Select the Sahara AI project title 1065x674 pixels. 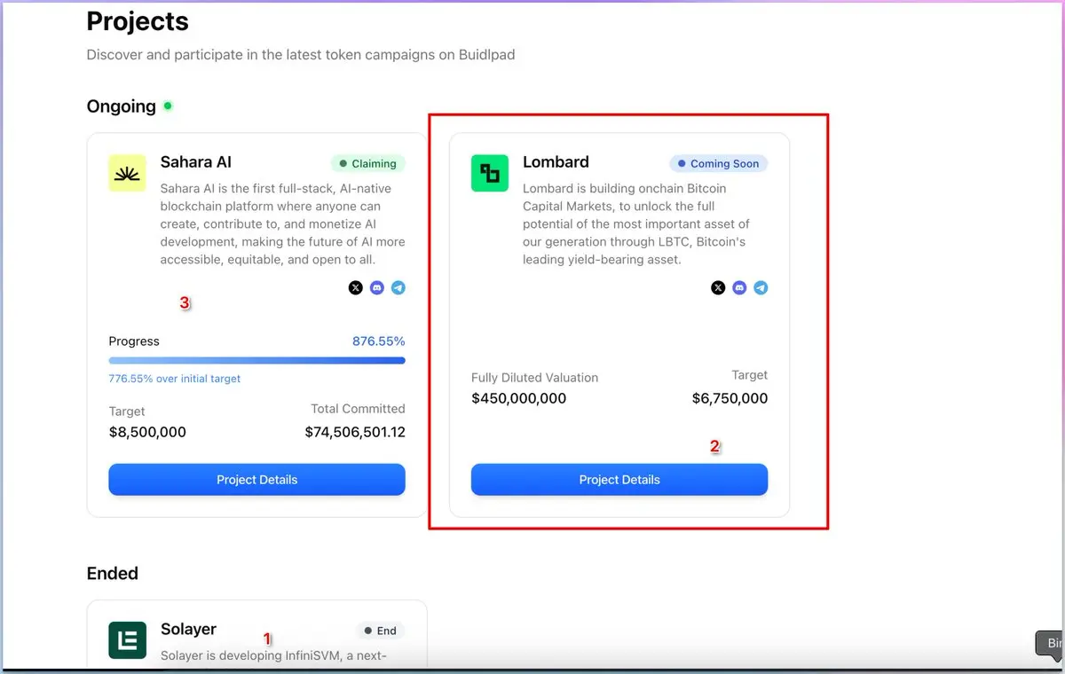point(196,162)
